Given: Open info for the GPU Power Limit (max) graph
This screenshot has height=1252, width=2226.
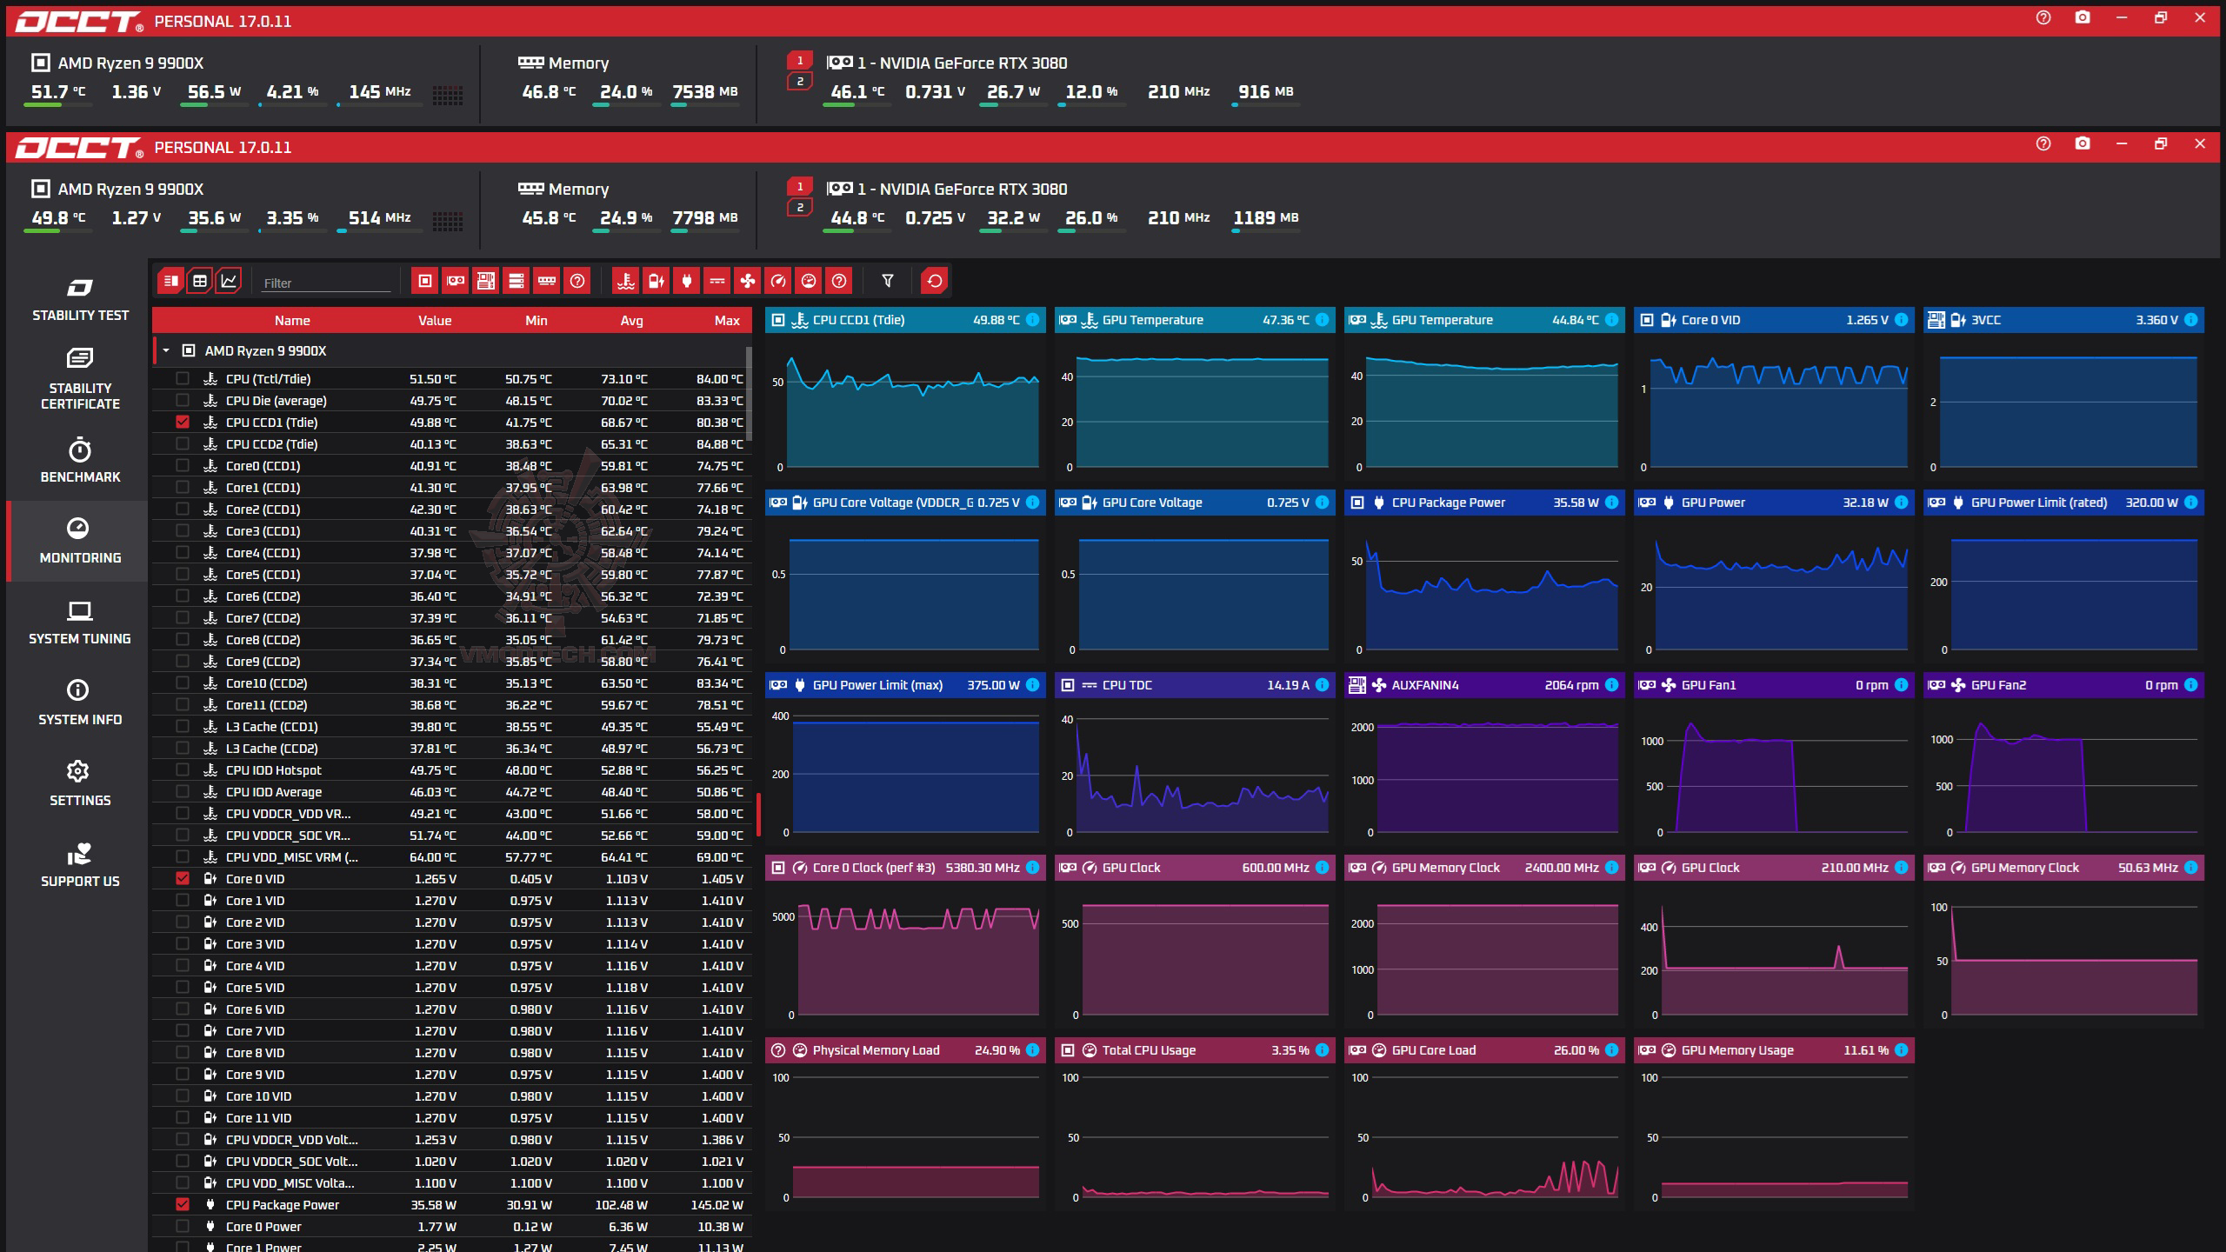Looking at the screenshot, I should [x=1032, y=685].
